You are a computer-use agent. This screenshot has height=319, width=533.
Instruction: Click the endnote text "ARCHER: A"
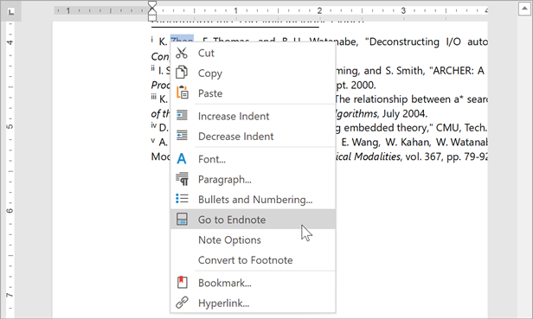click(x=457, y=71)
